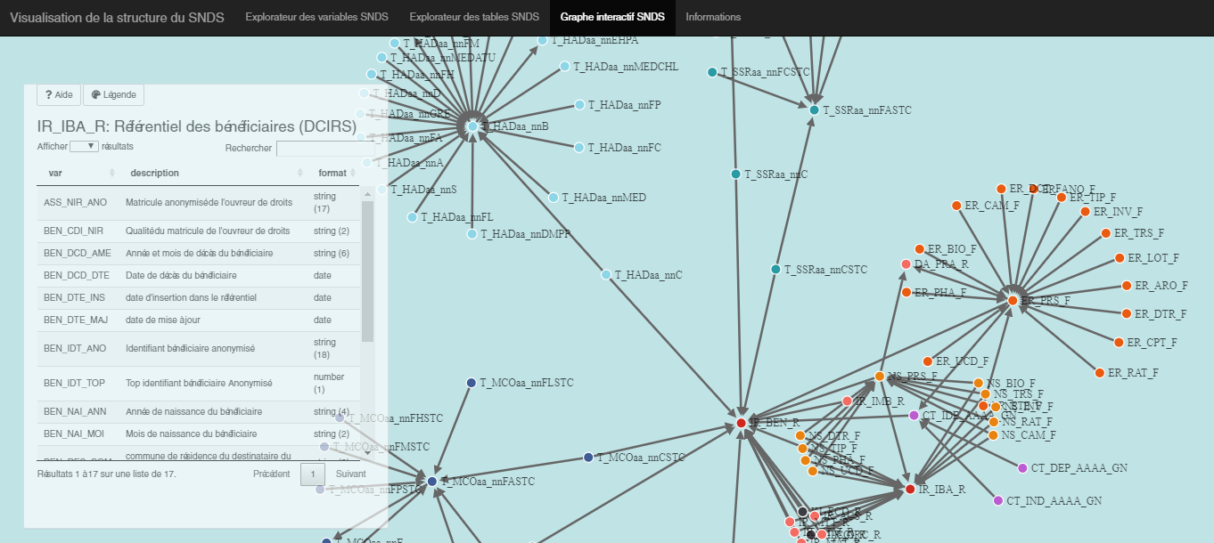Screen dimensions: 1214x543
Task: Select the CT_DEP_AAAA_GN purple node
Action: (x=1022, y=467)
